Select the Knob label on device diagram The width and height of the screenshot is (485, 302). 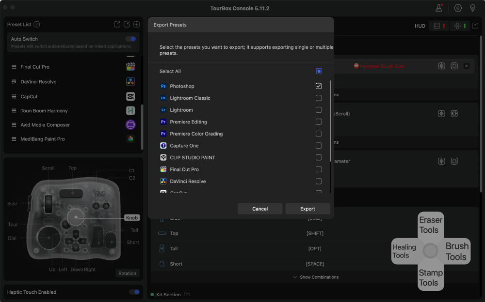132,218
